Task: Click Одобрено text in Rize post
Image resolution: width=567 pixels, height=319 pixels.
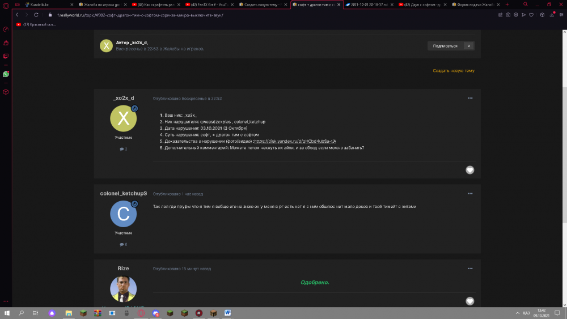Action: 315,282
